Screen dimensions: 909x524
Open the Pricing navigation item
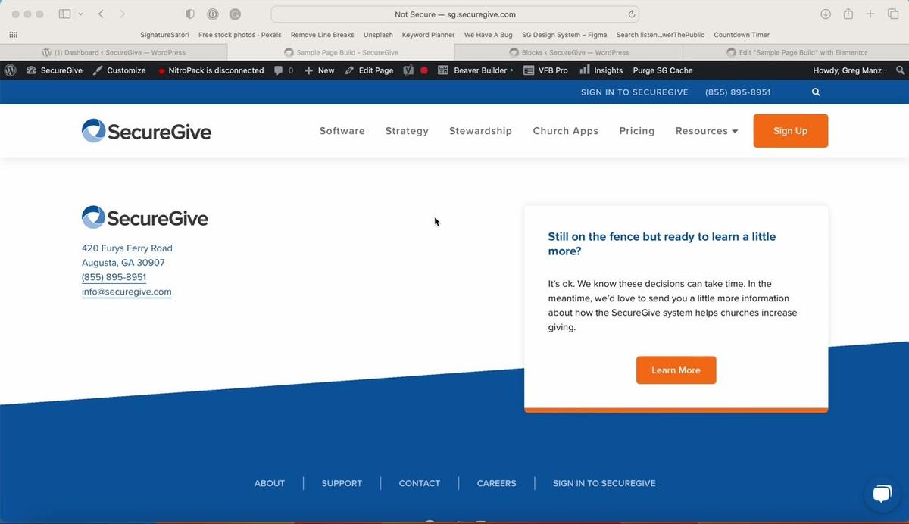[x=636, y=131]
